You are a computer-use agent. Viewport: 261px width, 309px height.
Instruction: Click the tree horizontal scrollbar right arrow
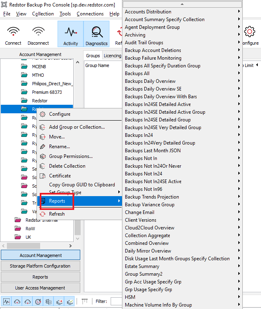click(x=71, y=246)
